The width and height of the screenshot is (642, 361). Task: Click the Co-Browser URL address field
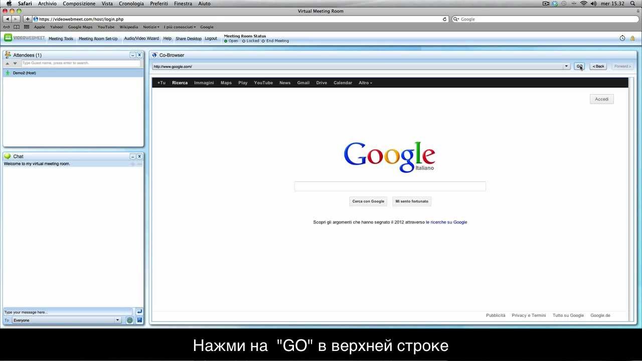(358, 66)
